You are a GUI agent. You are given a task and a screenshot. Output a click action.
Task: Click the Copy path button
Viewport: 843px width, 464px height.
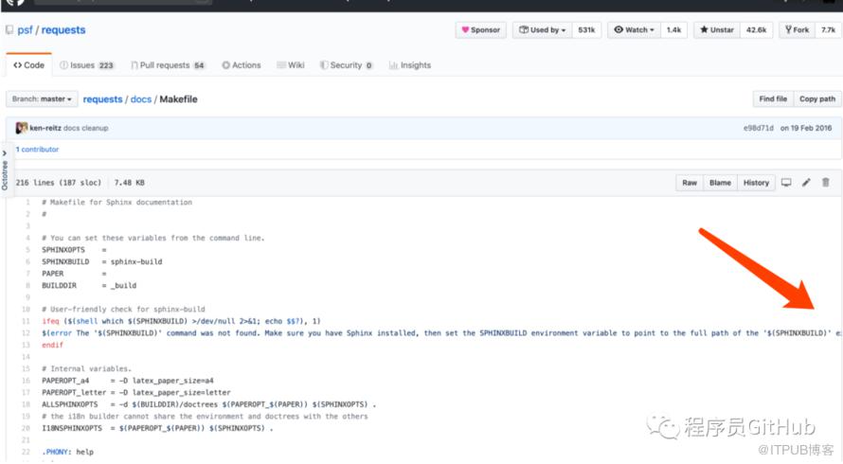817,98
